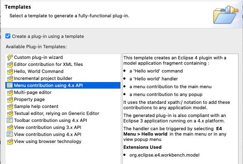Click the Hello, World Command template icon
This screenshot has width=243, height=164.
point(10,71)
